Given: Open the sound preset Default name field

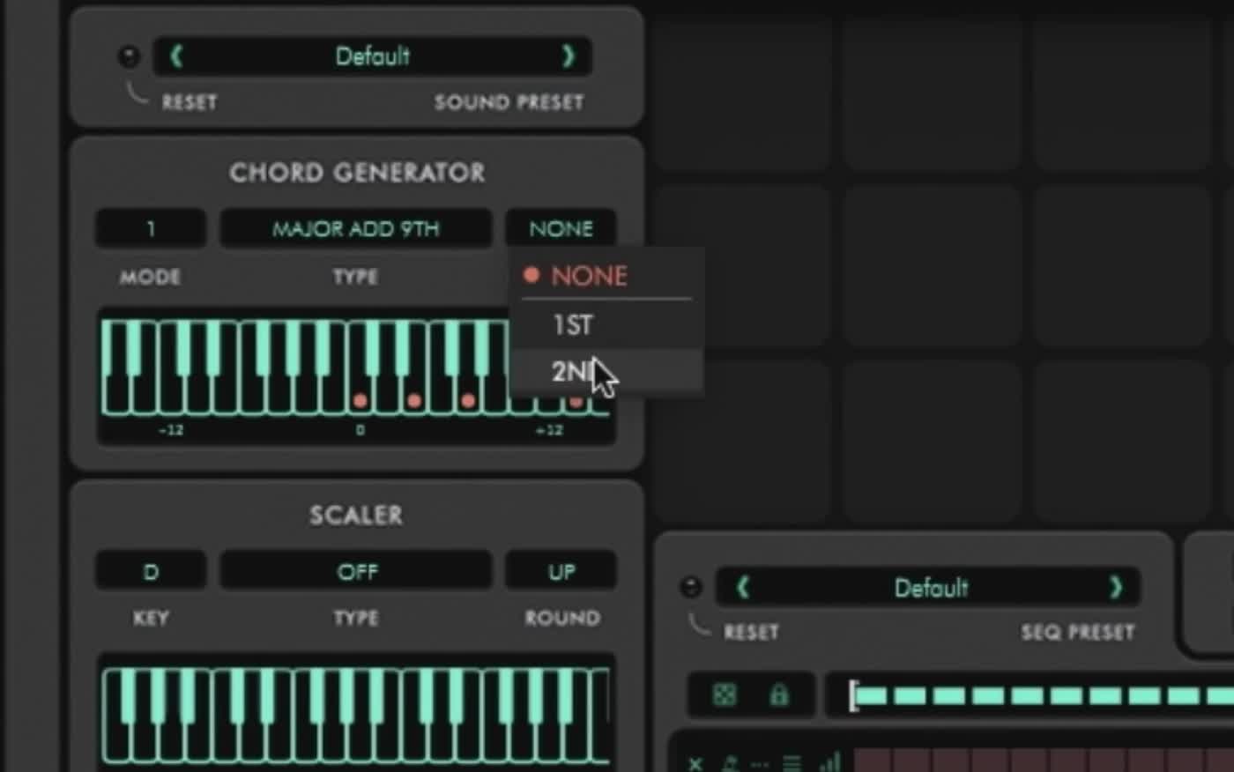Looking at the screenshot, I should click(x=372, y=56).
